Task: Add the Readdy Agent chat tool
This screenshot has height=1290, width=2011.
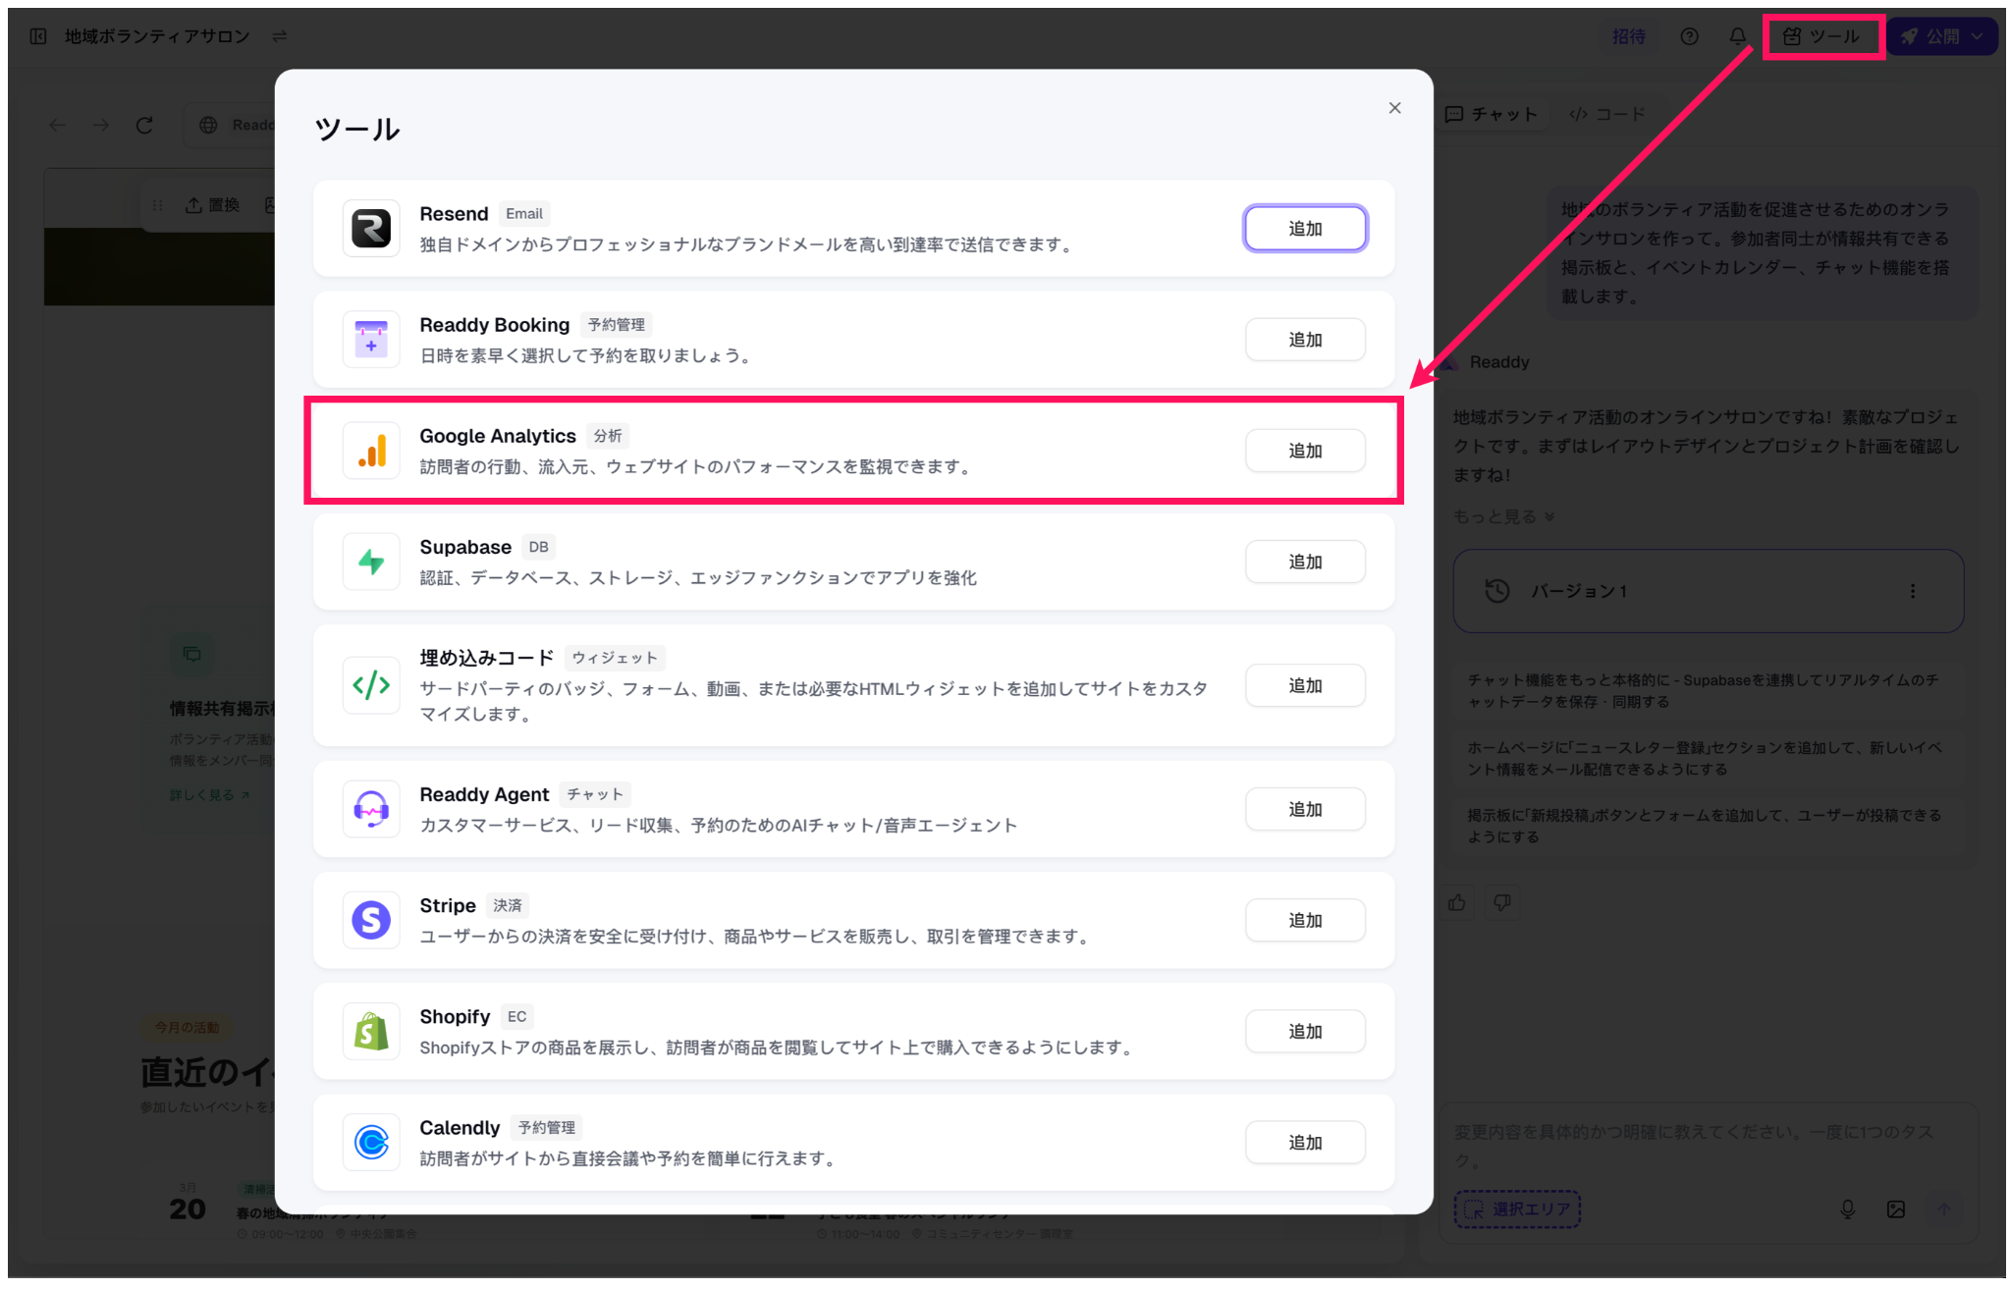Action: click(x=1305, y=809)
